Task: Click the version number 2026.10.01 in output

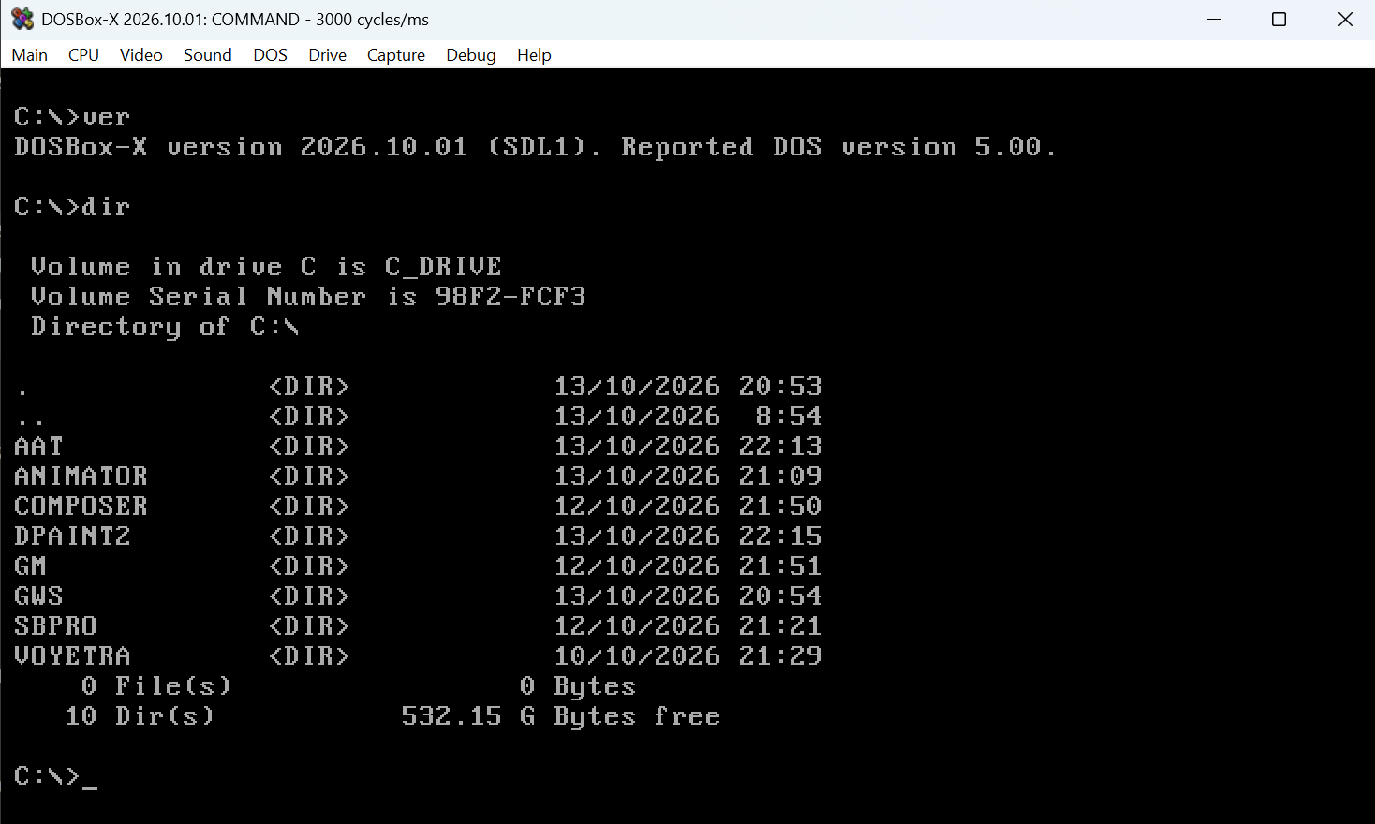Action: click(384, 147)
